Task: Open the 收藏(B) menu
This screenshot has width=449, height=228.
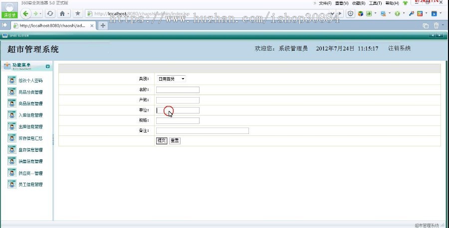Action: (359, 3)
